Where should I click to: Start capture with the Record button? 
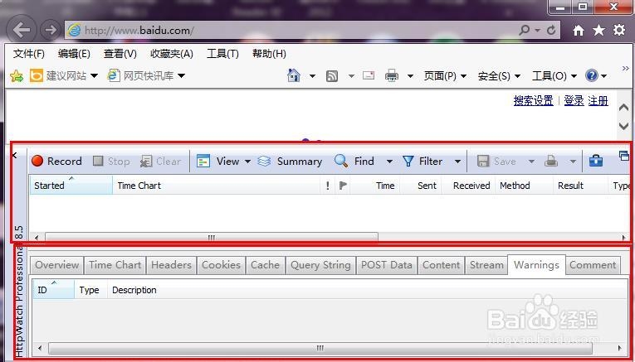tap(56, 162)
